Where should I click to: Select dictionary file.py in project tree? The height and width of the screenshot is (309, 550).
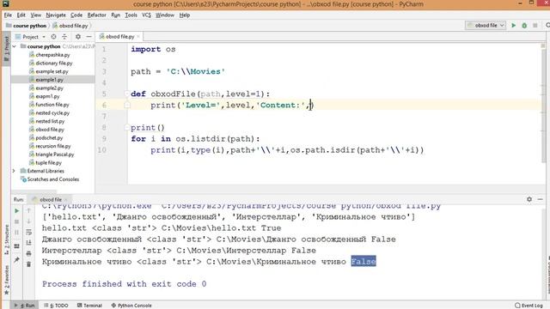54,63
